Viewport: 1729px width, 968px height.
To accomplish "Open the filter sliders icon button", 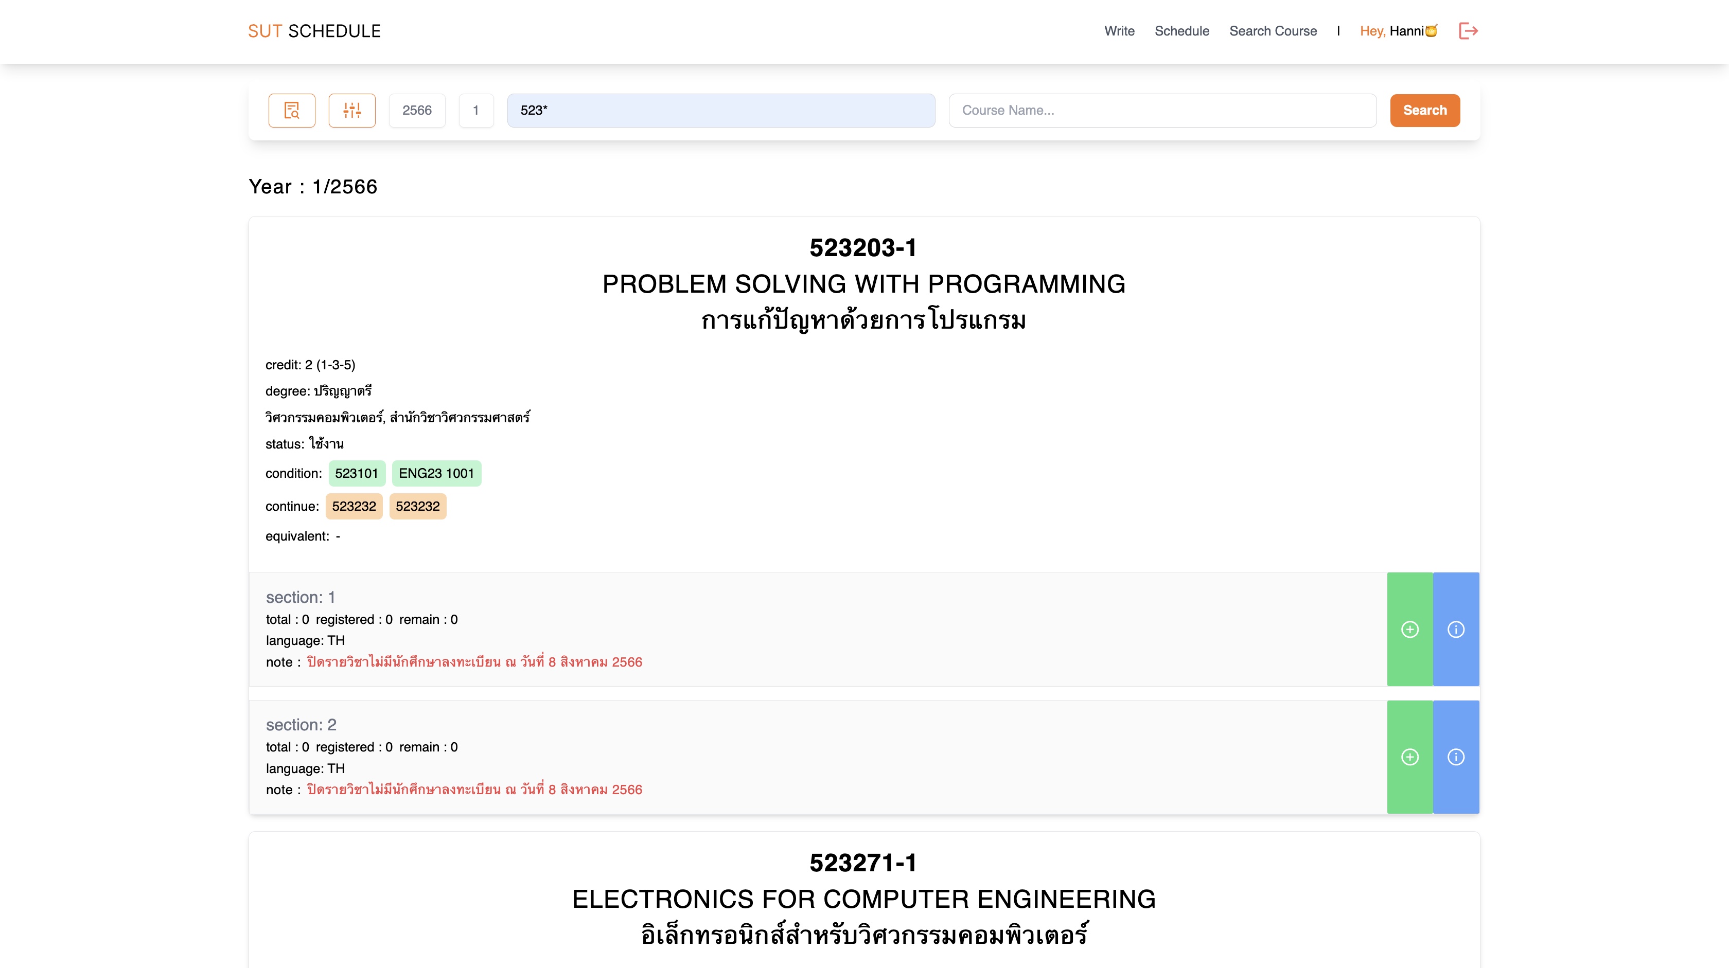I will point(351,111).
